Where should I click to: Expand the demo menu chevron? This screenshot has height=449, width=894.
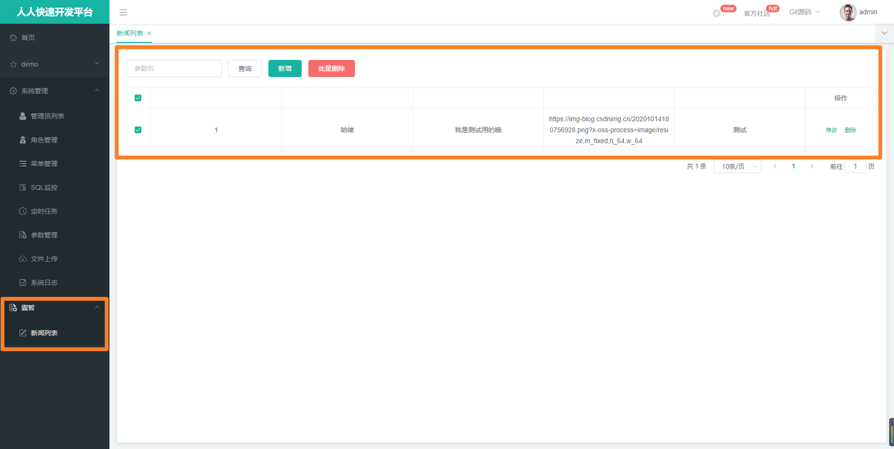click(97, 64)
